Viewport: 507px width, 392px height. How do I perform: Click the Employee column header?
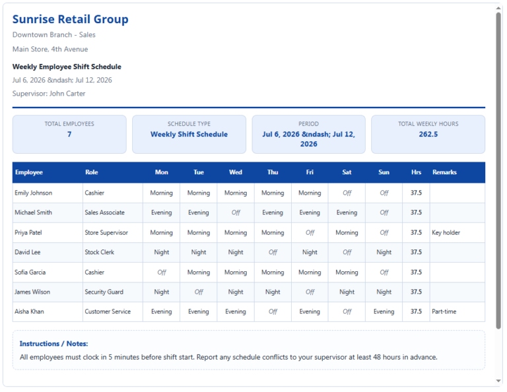(29, 172)
